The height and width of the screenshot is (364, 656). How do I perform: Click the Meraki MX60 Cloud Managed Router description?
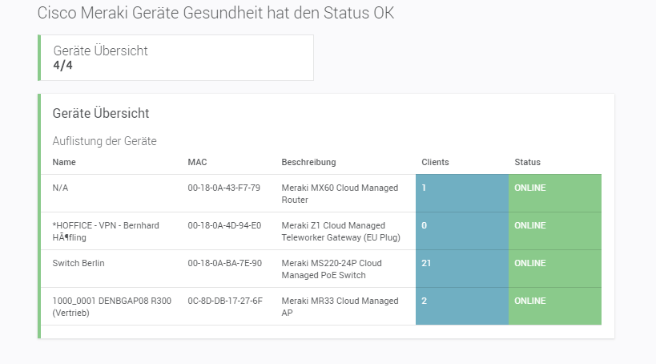(x=340, y=193)
